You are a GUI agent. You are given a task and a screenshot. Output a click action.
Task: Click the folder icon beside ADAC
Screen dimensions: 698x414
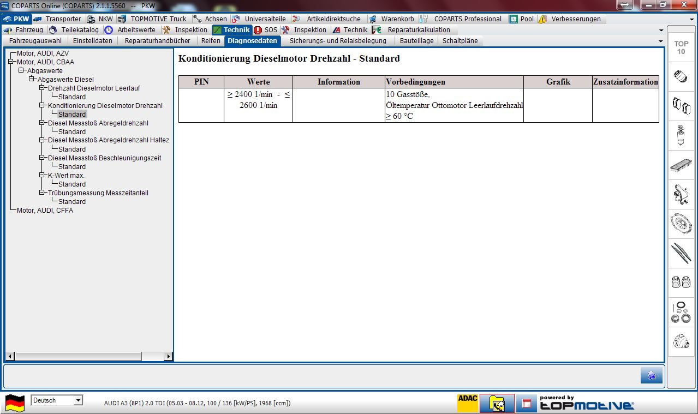tap(497, 404)
